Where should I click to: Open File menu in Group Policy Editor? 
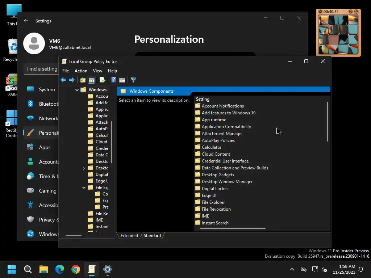(x=66, y=71)
